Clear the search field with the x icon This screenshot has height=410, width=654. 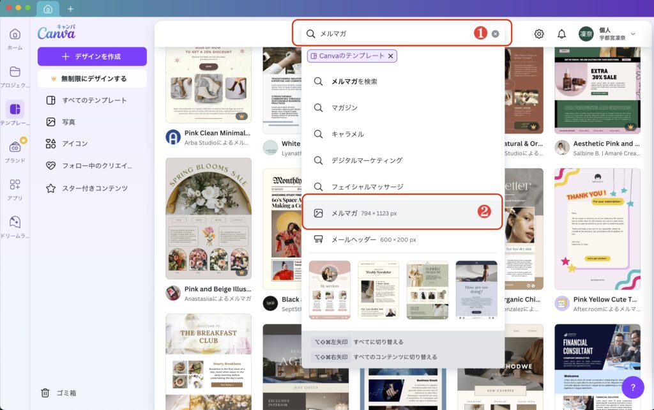click(495, 34)
